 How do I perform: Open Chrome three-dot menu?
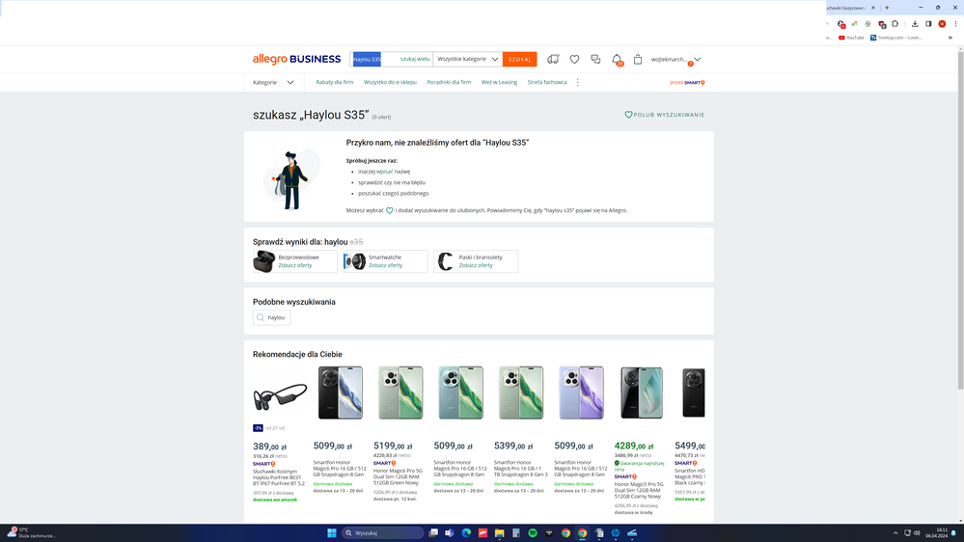955,24
